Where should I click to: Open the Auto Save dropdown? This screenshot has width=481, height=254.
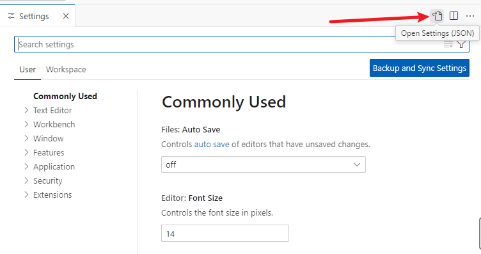point(263,164)
